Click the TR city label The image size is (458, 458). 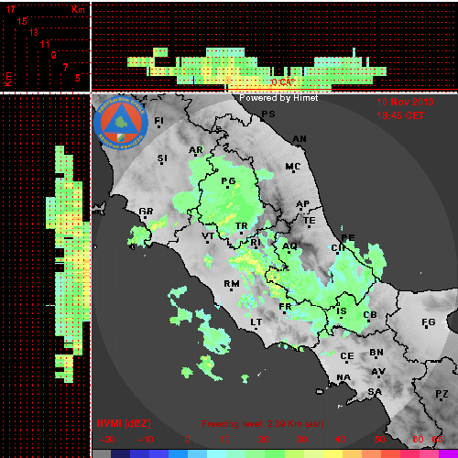pos(242,226)
